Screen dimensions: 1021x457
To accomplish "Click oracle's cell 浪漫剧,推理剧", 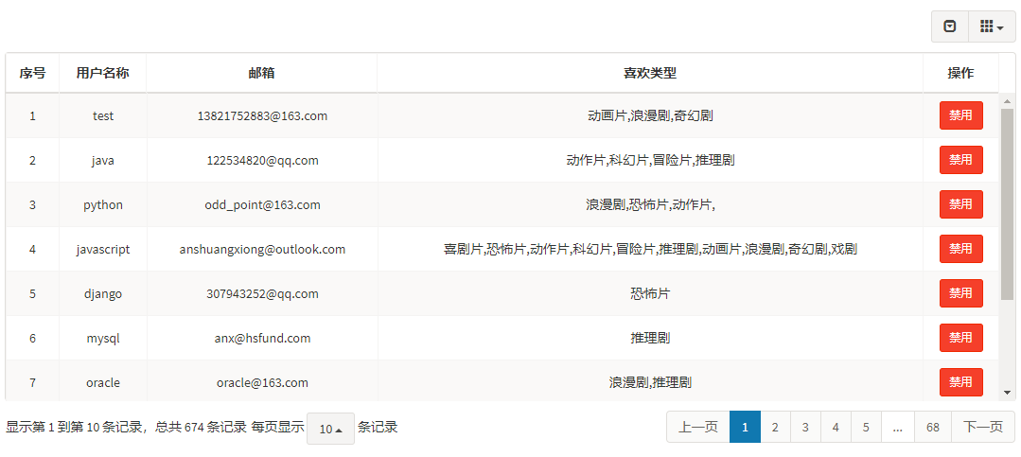I will click(x=650, y=382).
